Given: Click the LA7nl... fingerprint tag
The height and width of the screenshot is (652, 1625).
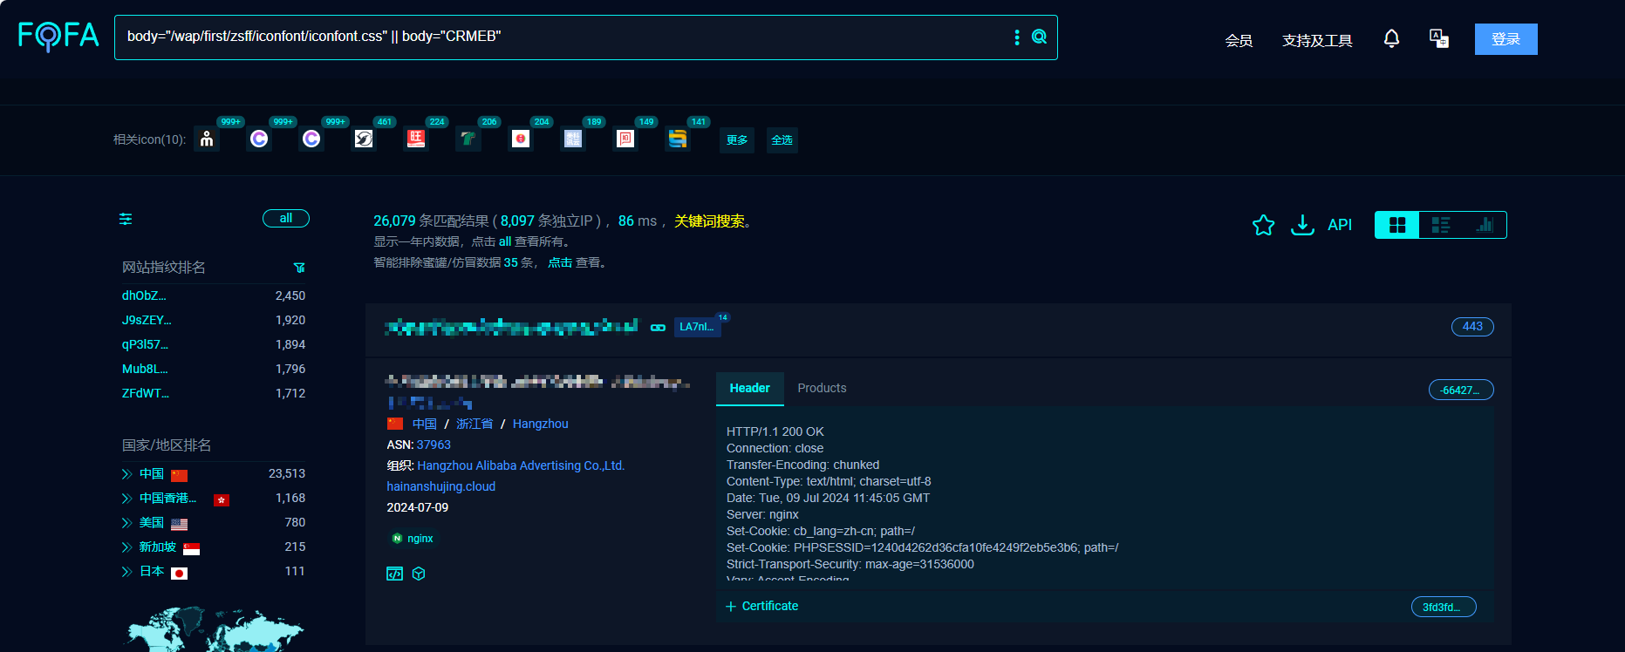Looking at the screenshot, I should click(696, 327).
